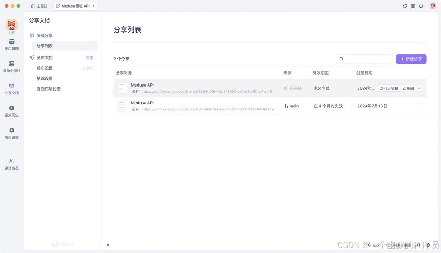Click the 有效期至 column header

(x=320, y=73)
